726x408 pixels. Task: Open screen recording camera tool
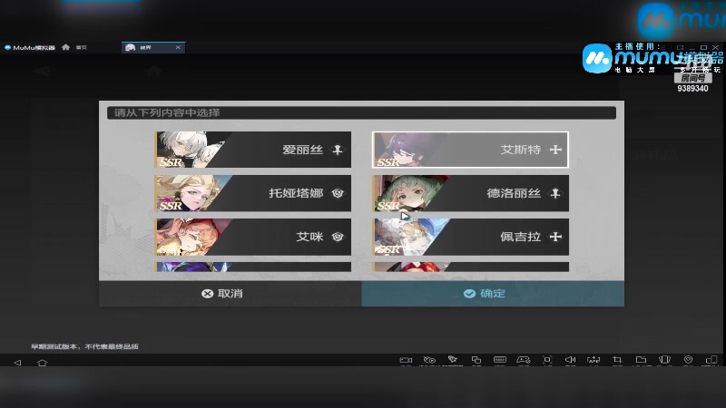coord(406,360)
